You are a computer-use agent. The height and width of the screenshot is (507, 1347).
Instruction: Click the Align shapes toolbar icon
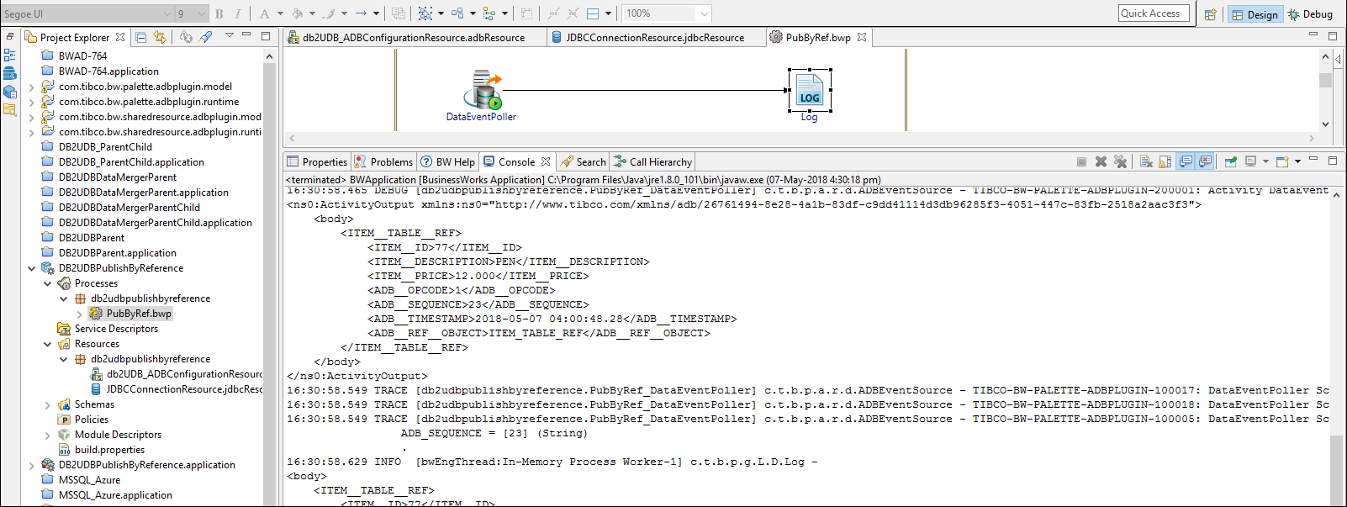489,13
